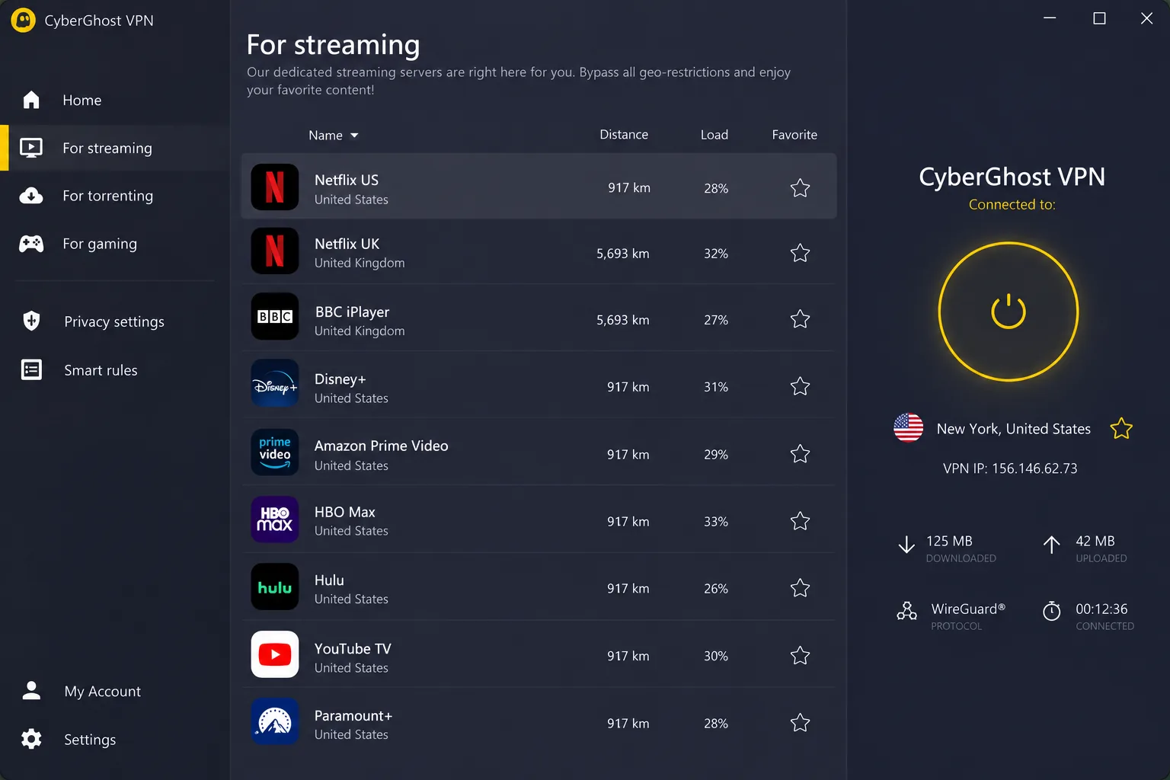Screen dimensions: 1170x780
Task: Open the Settings gear icon
Action: coord(31,739)
